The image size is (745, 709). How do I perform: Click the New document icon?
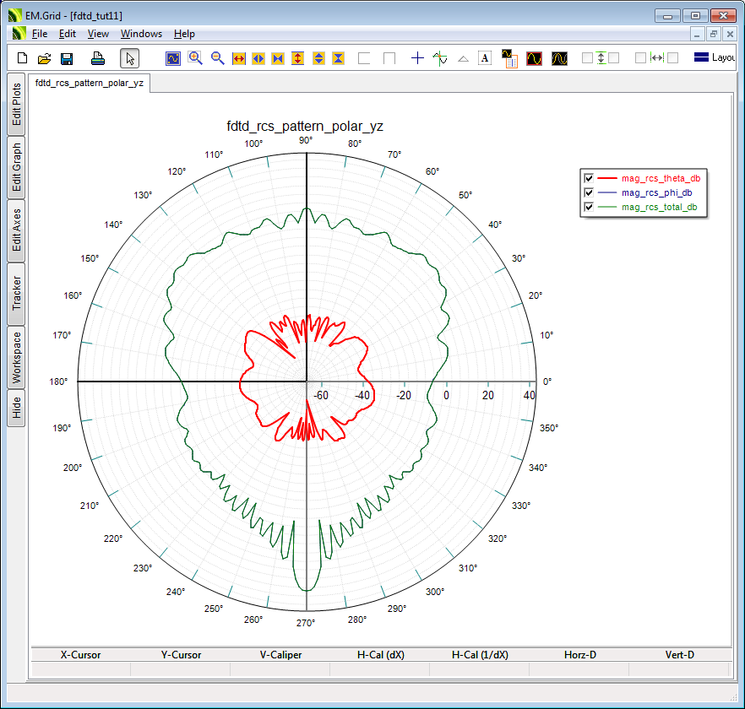pos(23,58)
